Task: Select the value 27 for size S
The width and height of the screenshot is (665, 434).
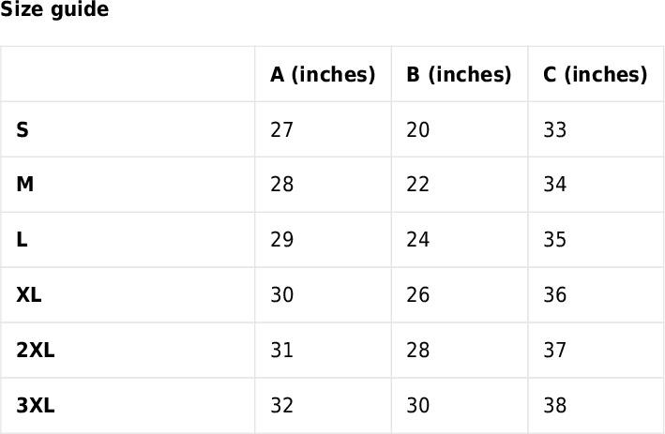Action: tap(281, 129)
